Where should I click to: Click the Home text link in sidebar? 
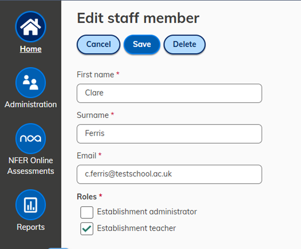pos(31,49)
